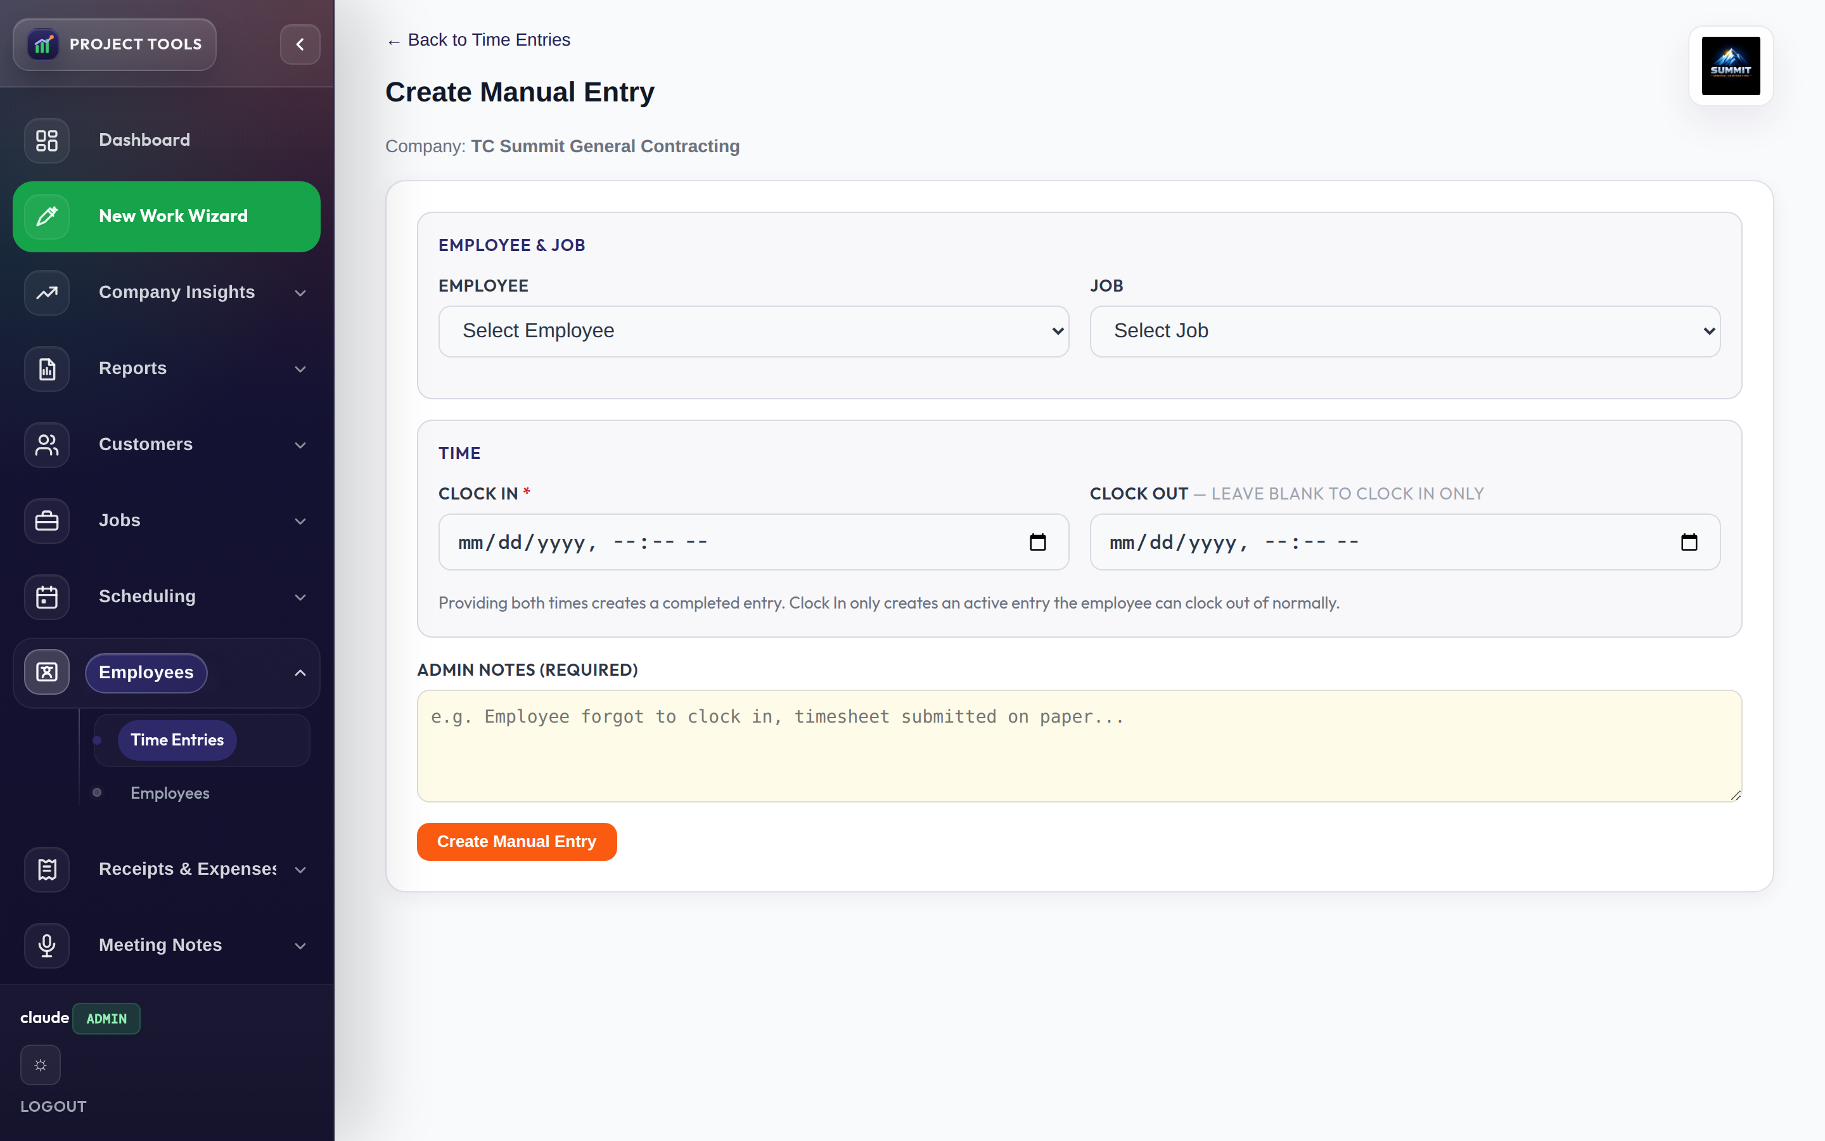Select Employees submenu item under Time Entries

[x=170, y=793]
